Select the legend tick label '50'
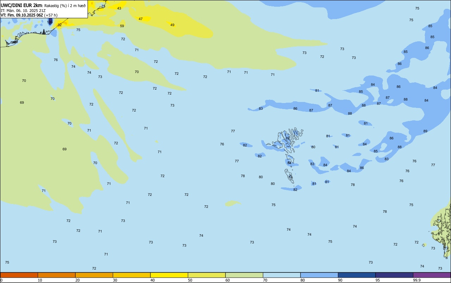 click(x=190, y=280)
